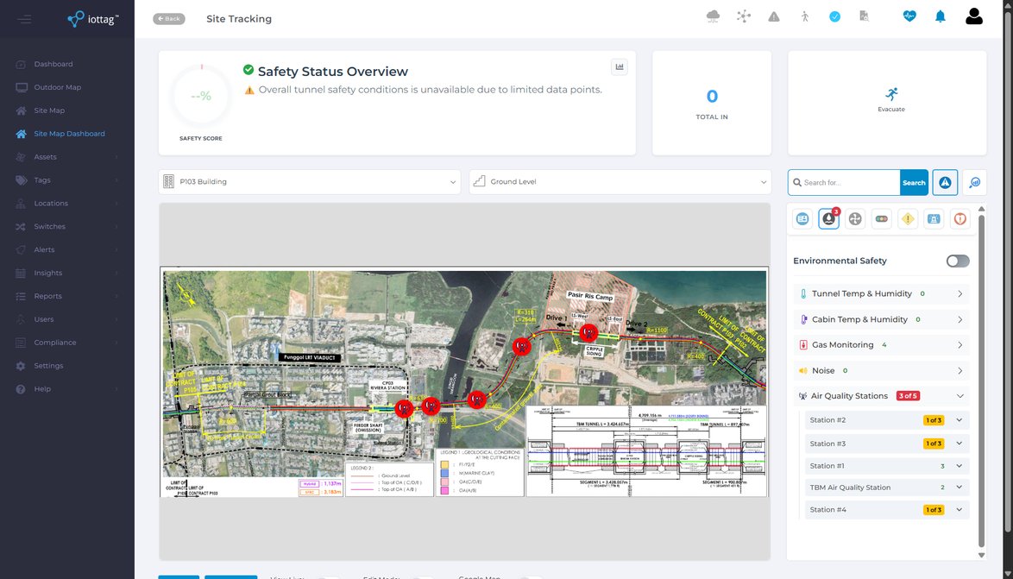The image size is (1013, 579).
Task: Expand Tunnel Temp & Humidity row
Action: [881, 293]
